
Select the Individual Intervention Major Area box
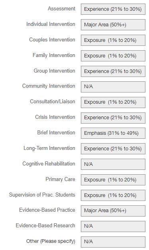click(113, 25)
